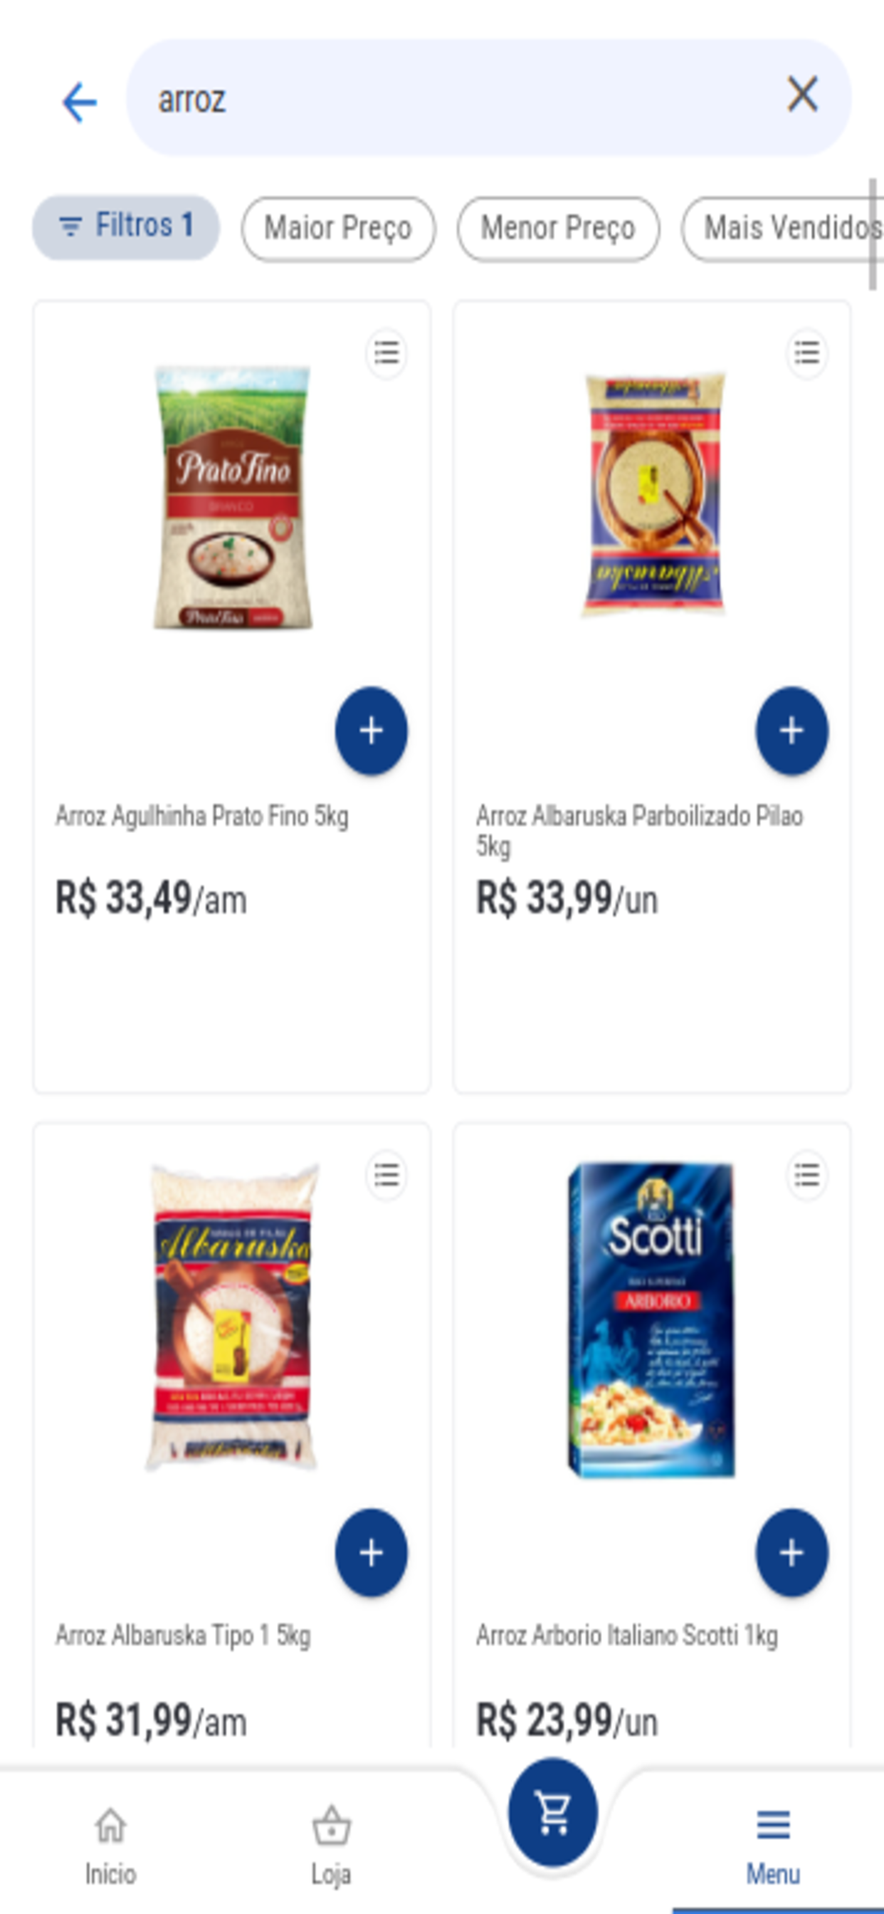884x1914 pixels.
Task: Add Arroz Arborio Scotti to cart
Action: tap(792, 1553)
